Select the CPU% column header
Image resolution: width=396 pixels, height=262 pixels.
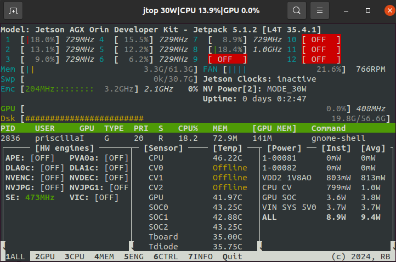(x=188, y=128)
